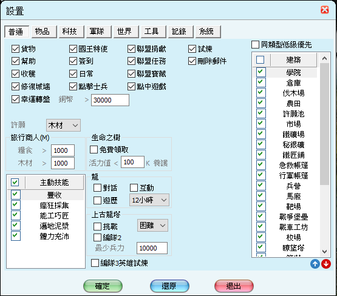337x296 pixels.
Task: Click the 銅幣 30000 input field
Action: point(110,100)
